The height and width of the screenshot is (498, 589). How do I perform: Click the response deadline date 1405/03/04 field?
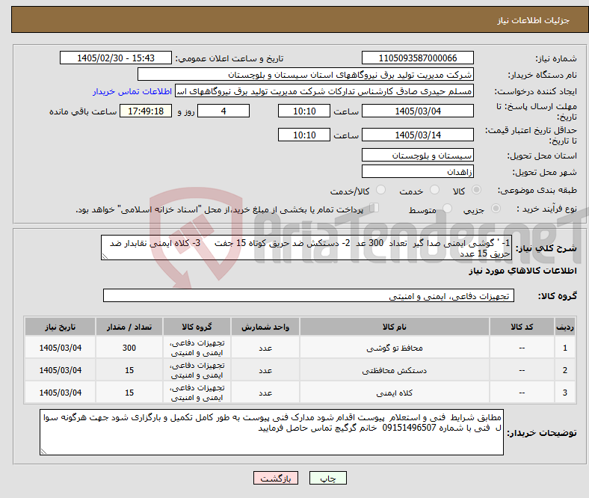pos(418,111)
